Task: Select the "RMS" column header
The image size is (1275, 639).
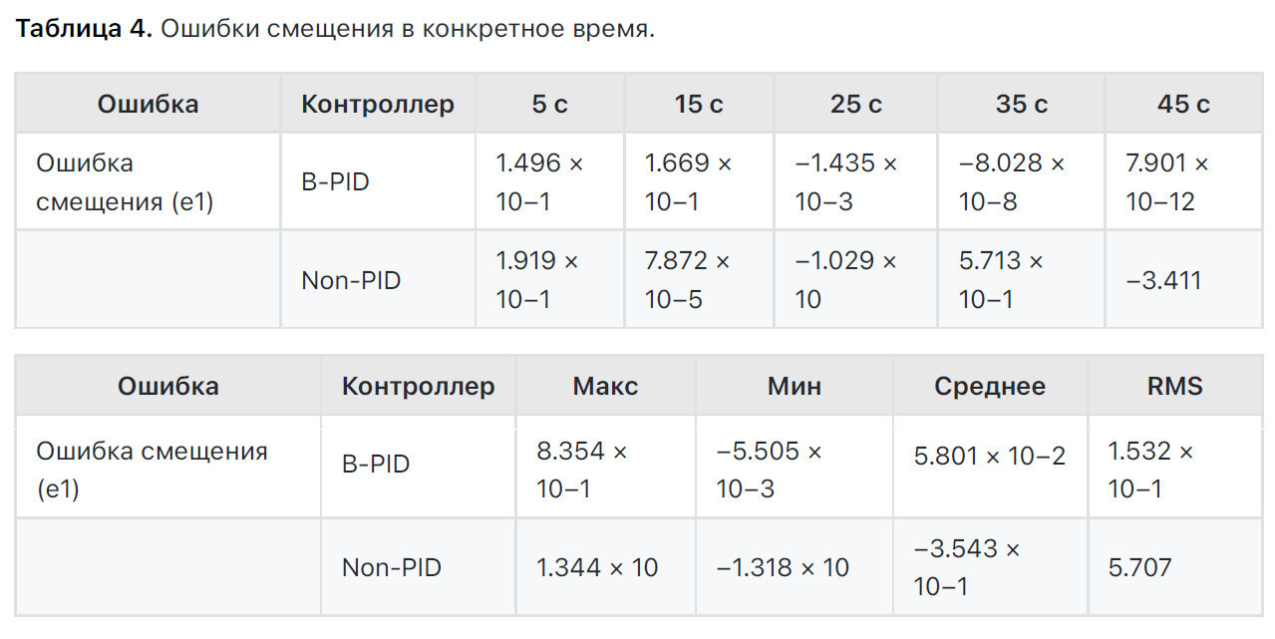Action: 1175,386
